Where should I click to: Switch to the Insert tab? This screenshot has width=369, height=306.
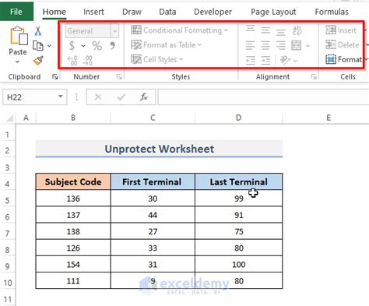tap(93, 12)
